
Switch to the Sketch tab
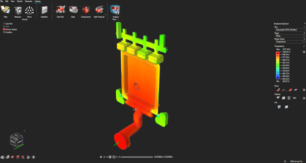(x=20, y=1)
